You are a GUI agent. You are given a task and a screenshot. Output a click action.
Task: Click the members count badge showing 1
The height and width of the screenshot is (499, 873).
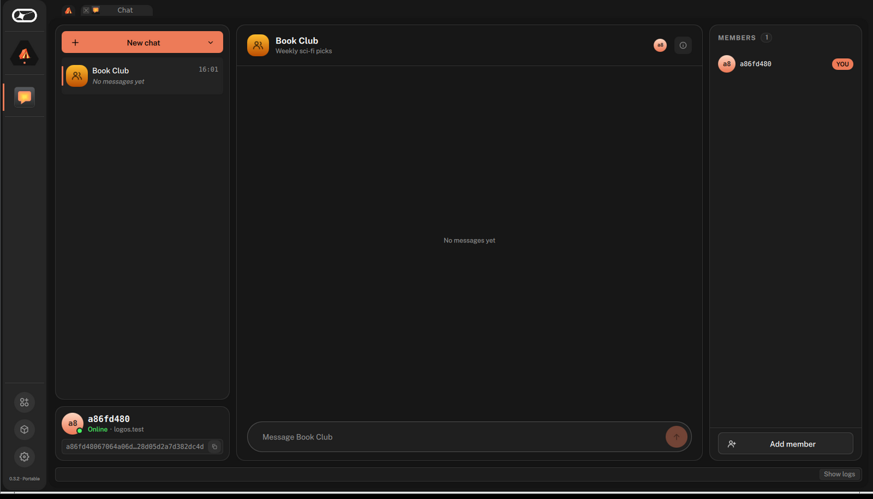[x=766, y=37]
